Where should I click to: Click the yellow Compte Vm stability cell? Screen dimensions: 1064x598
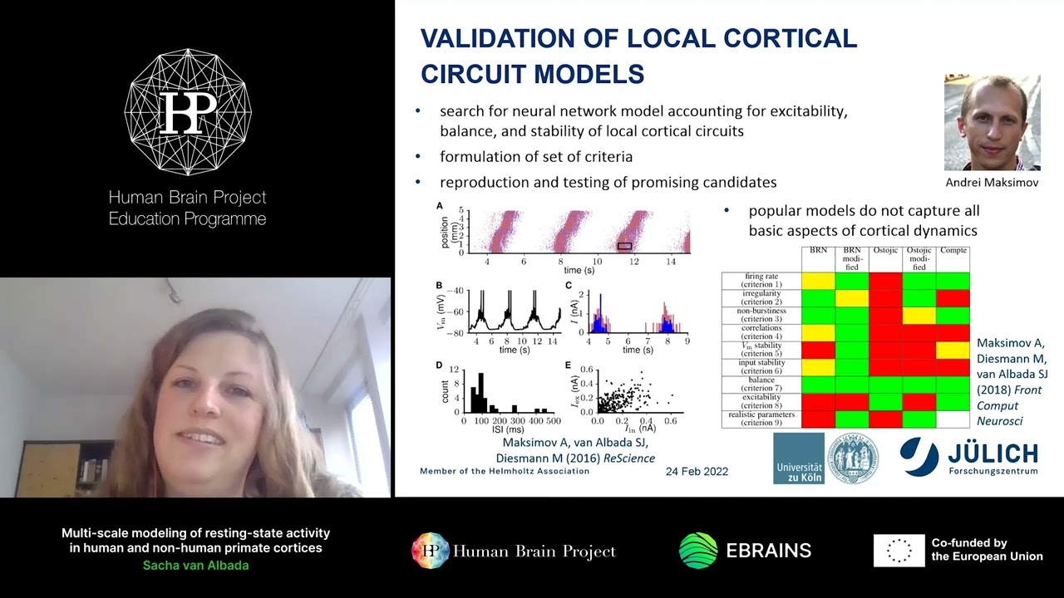953,350
